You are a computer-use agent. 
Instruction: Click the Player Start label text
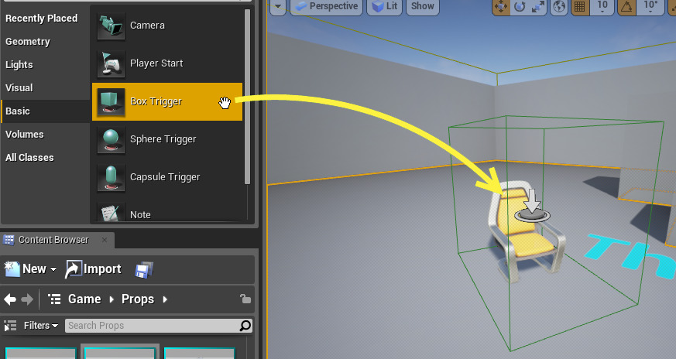pyautogui.click(x=156, y=63)
